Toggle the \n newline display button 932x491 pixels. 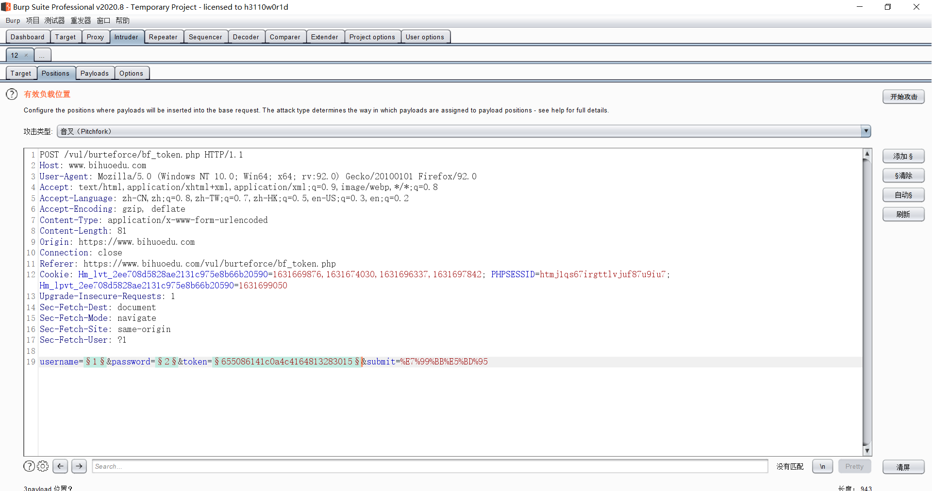823,466
